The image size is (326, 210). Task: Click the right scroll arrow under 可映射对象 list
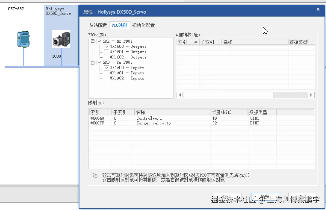[311, 95]
